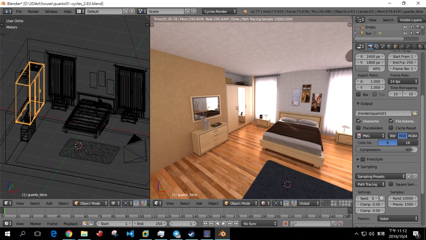Jump to the last frame in timeline
The height and width of the screenshot is (240, 426).
click(x=236, y=224)
